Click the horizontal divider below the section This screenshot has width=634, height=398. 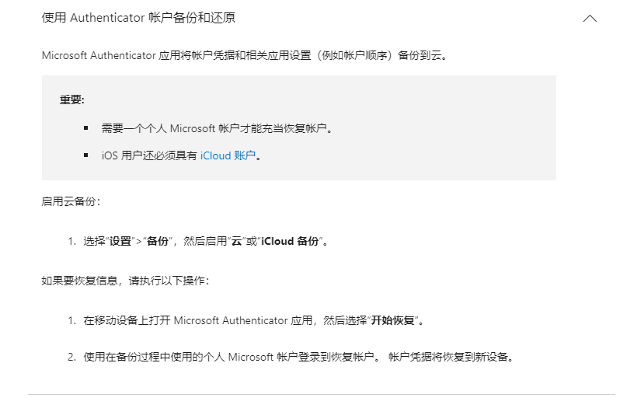[x=322, y=394]
